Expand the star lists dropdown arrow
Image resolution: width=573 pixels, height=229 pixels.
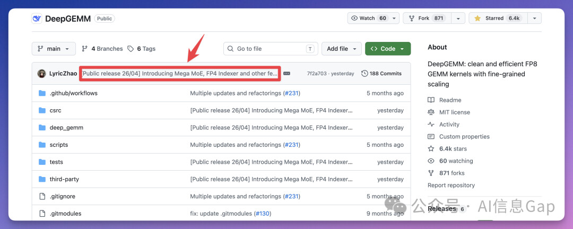pyautogui.click(x=535, y=18)
